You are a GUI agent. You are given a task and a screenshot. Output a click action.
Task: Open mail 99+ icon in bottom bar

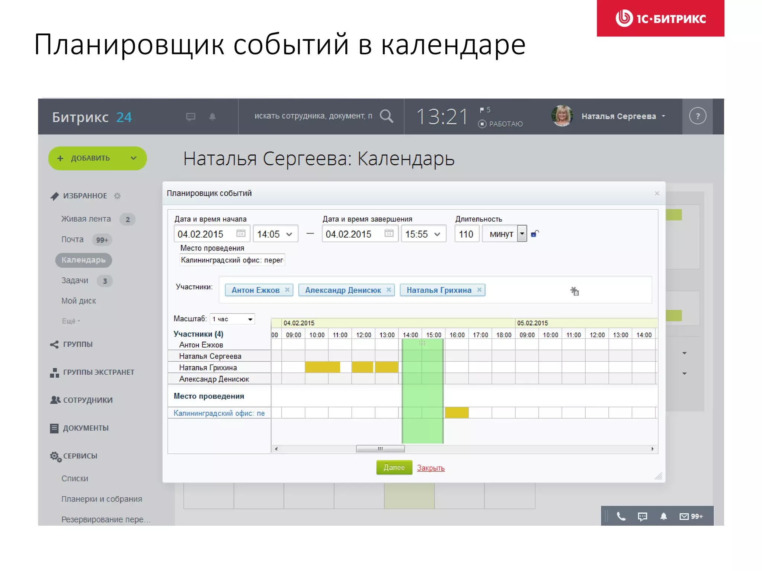point(691,516)
